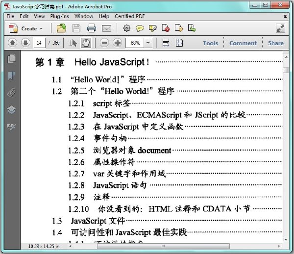Click the vertical scrollbar up arrow
This screenshot has width=294, height=254.
[x=286, y=57]
